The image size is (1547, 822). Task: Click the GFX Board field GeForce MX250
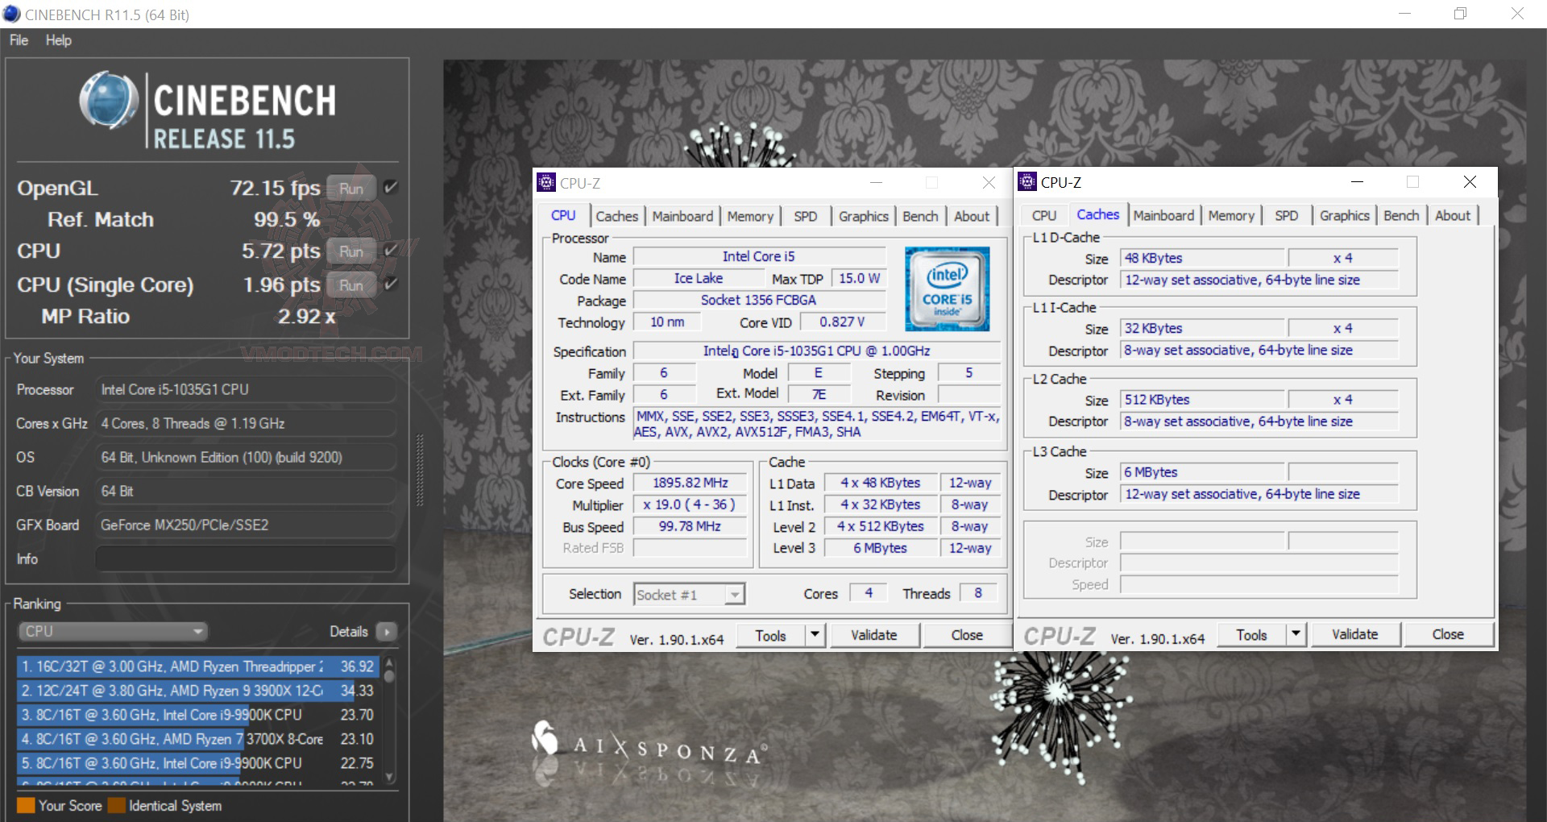pyautogui.click(x=246, y=525)
